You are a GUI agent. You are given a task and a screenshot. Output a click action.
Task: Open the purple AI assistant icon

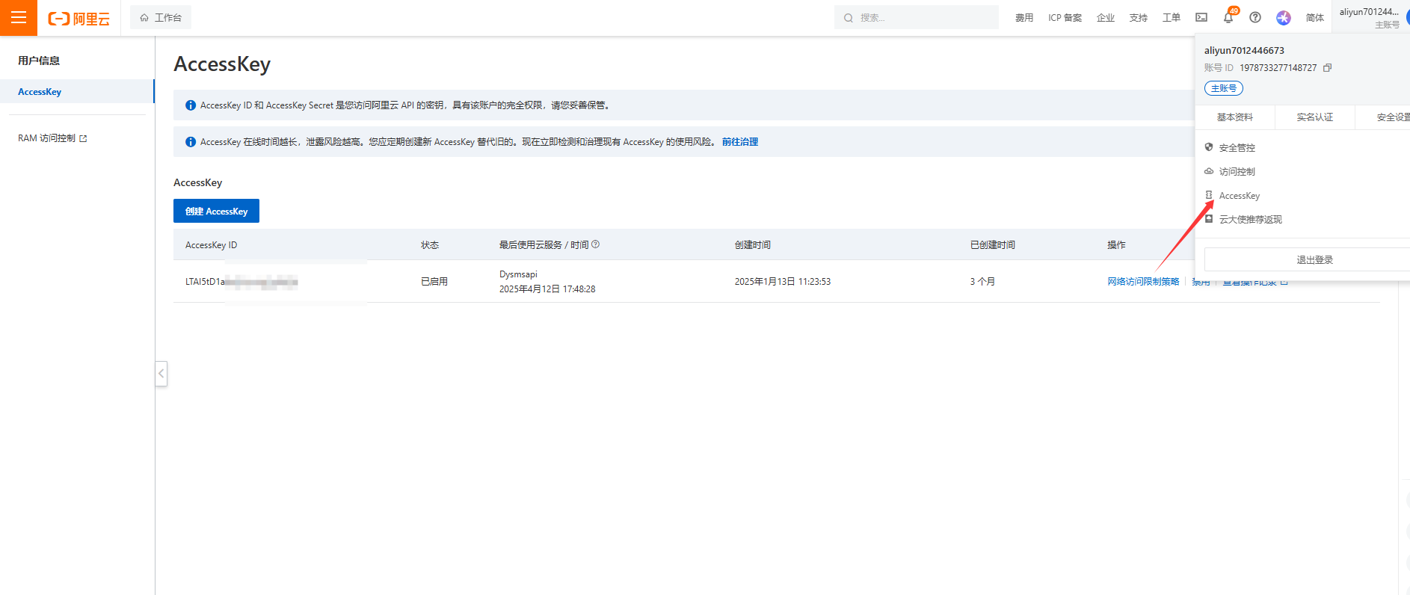[x=1283, y=17]
